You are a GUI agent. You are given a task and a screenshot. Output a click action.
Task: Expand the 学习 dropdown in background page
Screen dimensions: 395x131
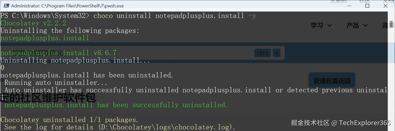321,25
